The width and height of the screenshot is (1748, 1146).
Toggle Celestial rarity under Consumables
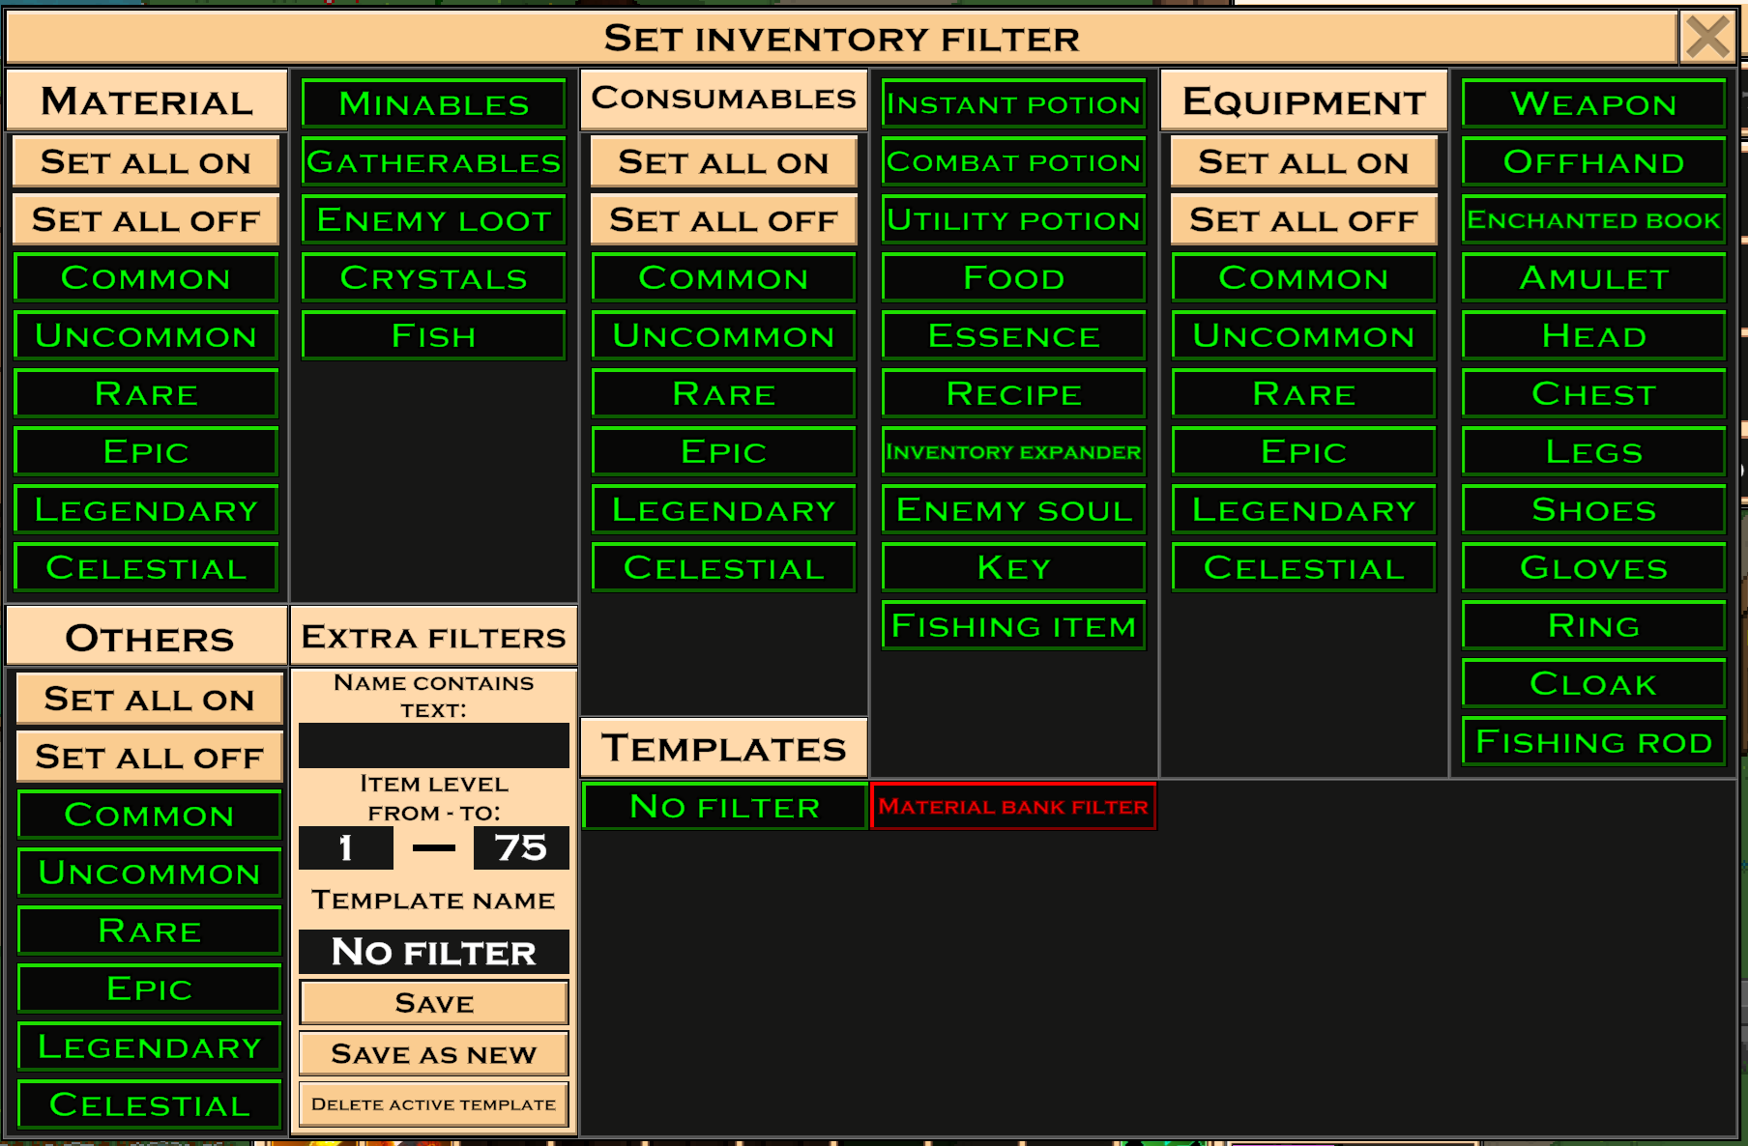click(x=723, y=568)
